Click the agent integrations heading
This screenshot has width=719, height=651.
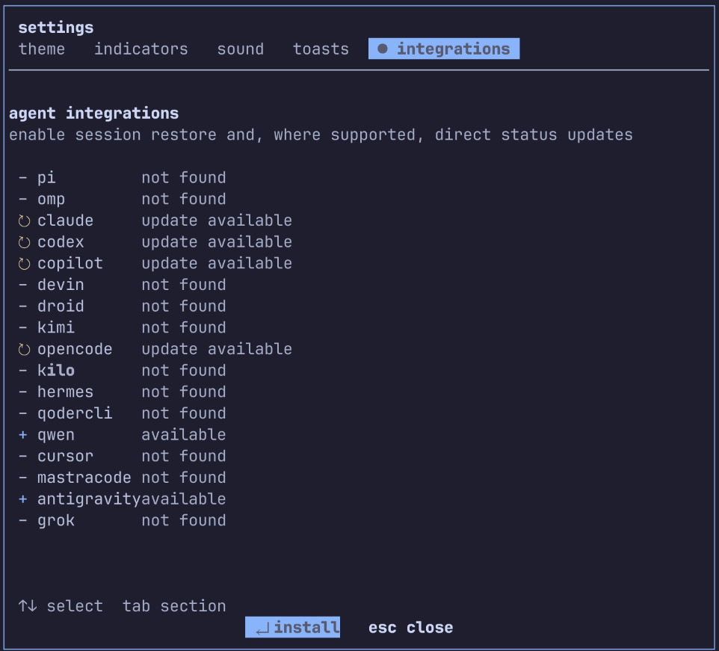(93, 114)
